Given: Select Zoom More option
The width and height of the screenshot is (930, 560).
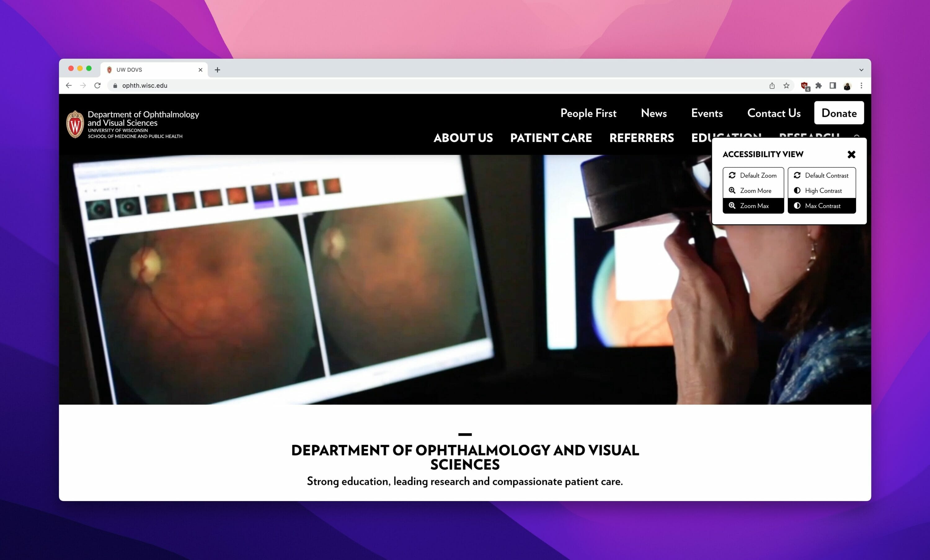Looking at the screenshot, I should point(753,191).
